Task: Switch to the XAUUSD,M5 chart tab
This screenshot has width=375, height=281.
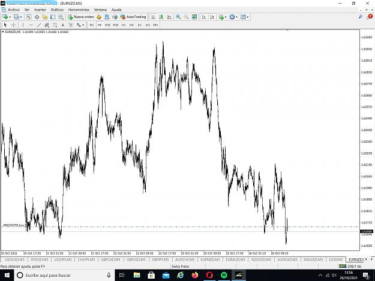Action: [313, 259]
